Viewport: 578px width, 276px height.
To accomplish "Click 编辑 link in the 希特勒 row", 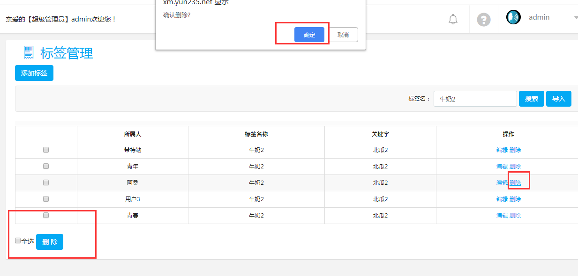I will pos(502,150).
